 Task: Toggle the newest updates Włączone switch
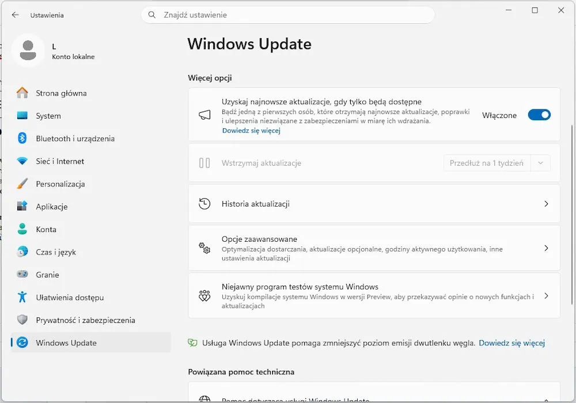pos(539,115)
